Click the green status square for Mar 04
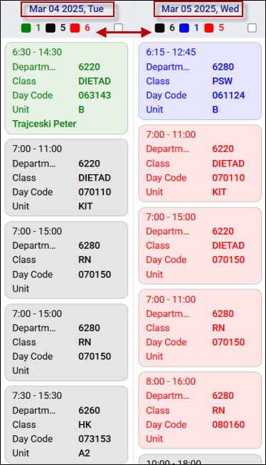Viewport: 266px width, 465px height. click(x=26, y=28)
